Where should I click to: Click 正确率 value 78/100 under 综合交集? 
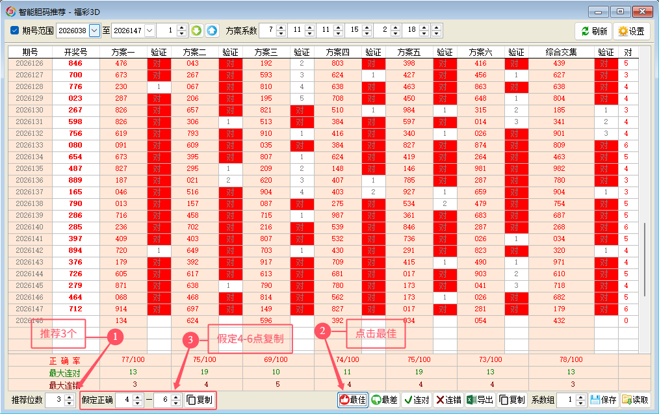(x=571, y=360)
